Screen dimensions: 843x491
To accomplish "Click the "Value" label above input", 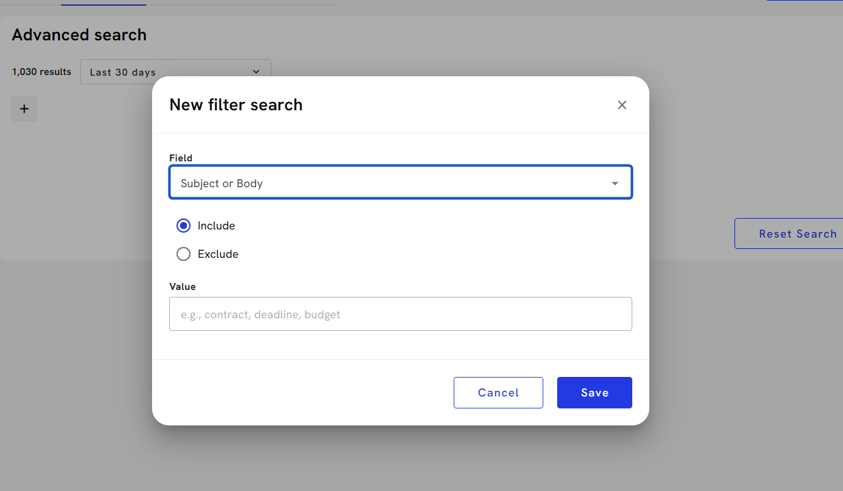I will click(182, 287).
